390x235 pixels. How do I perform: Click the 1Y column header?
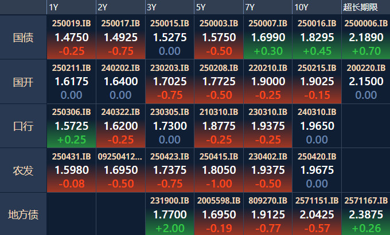tap(53, 7)
